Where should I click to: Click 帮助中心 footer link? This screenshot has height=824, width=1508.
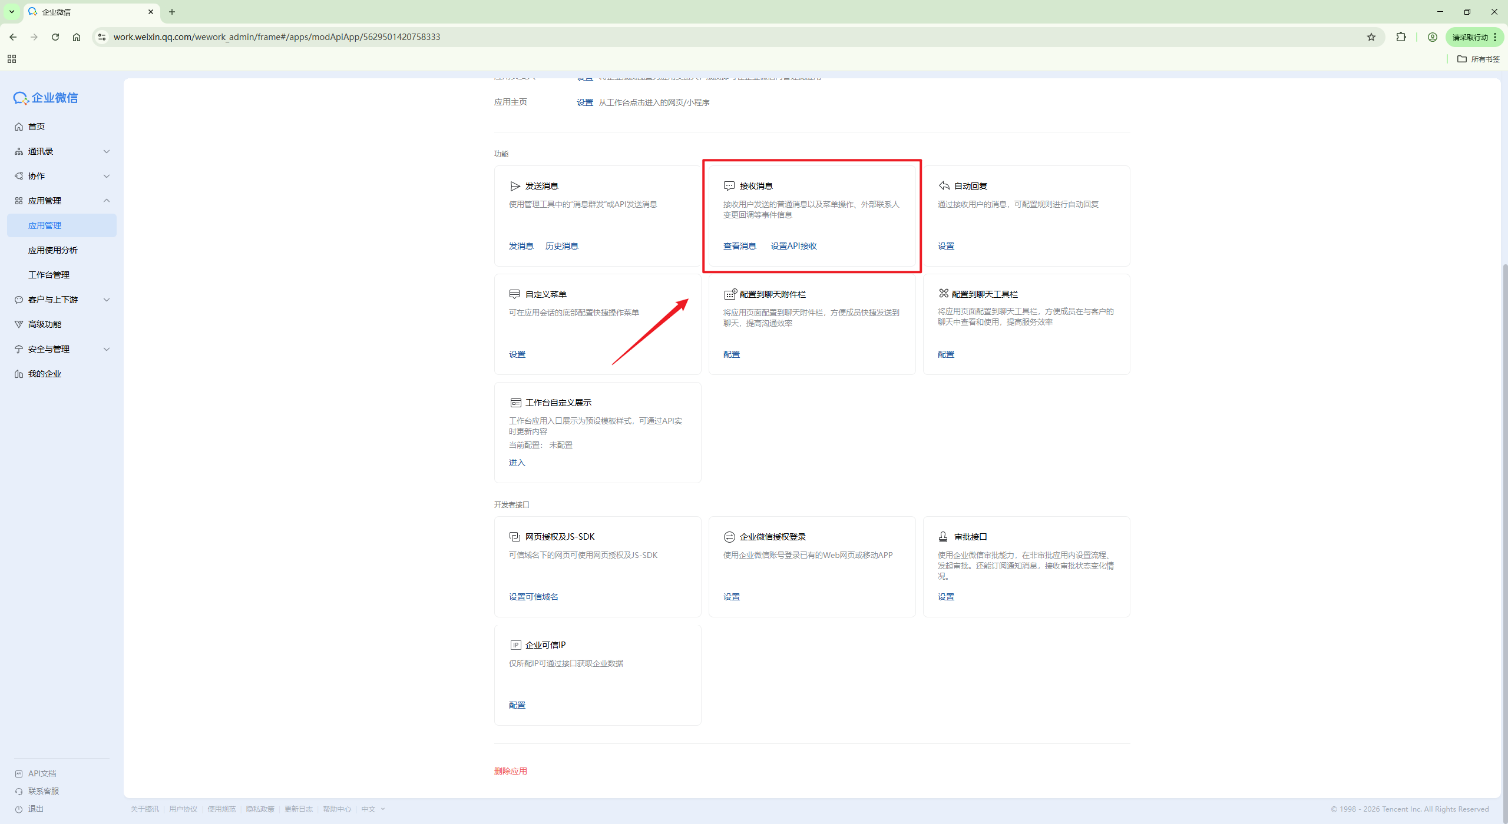[337, 809]
